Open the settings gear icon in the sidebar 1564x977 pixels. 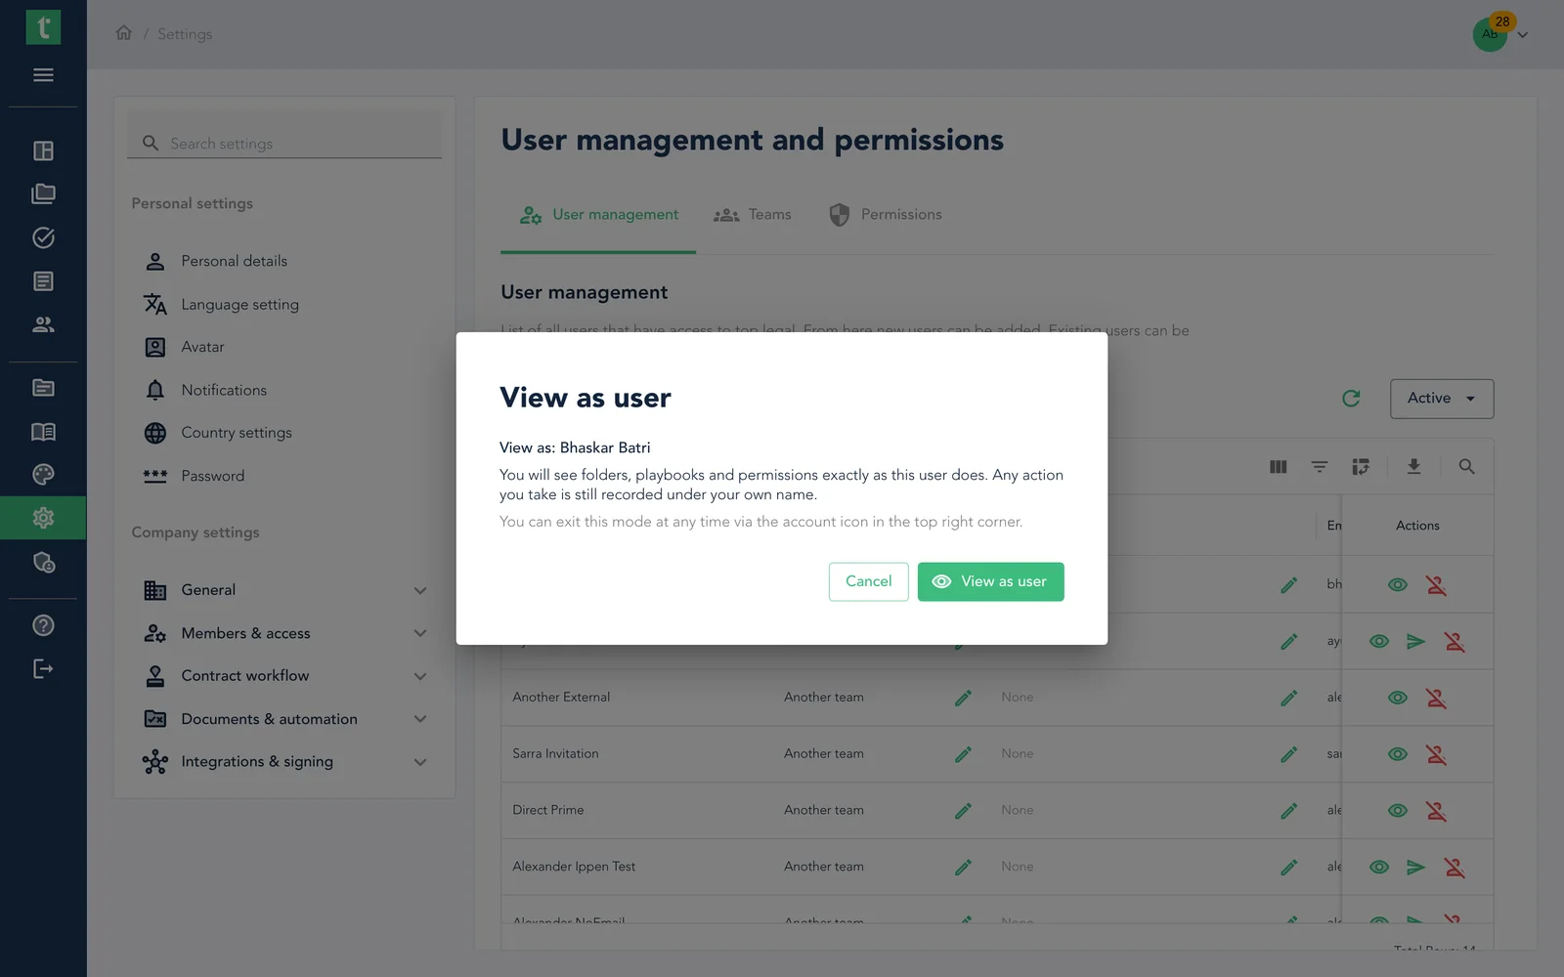(43, 518)
